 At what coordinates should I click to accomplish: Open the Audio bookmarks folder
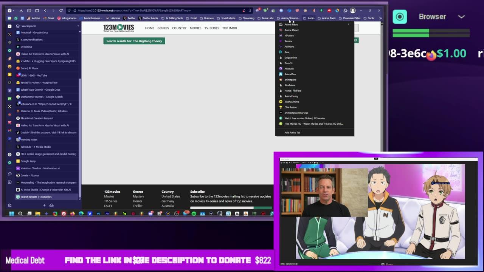tap(309, 18)
